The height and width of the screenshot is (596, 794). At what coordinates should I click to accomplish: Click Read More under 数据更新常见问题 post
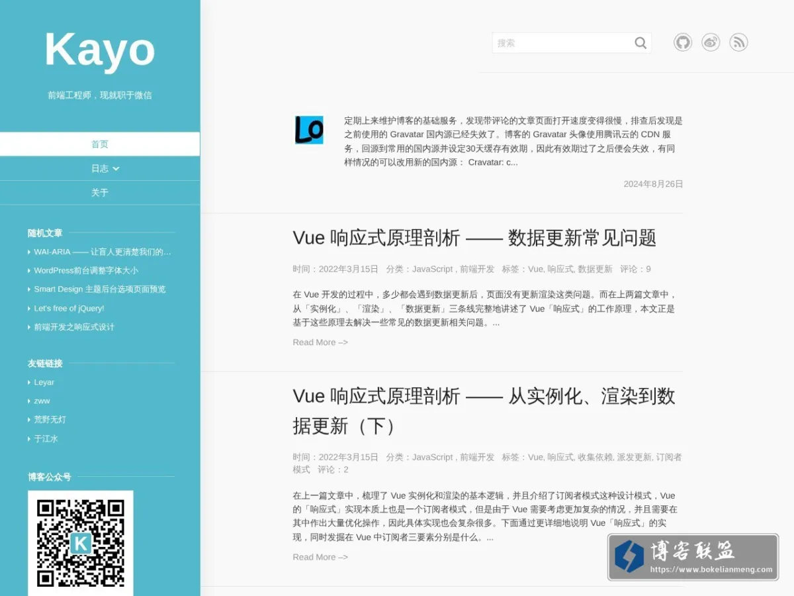pyautogui.click(x=320, y=342)
